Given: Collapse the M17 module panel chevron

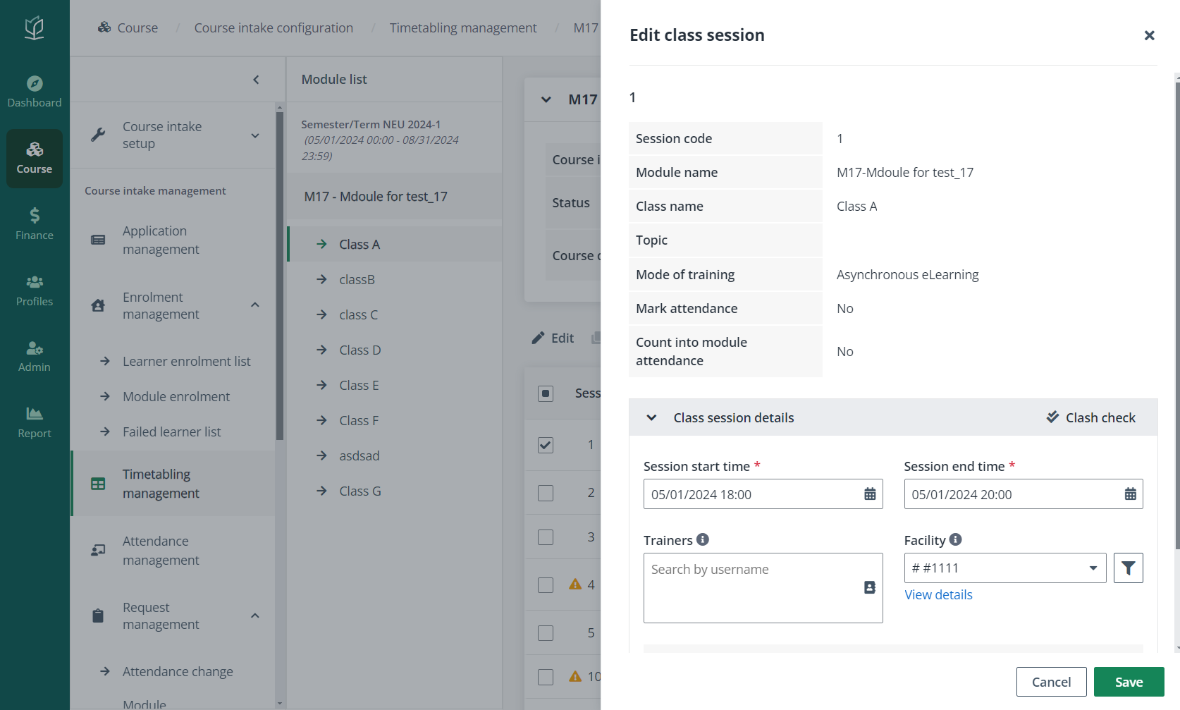Looking at the screenshot, I should (546, 99).
